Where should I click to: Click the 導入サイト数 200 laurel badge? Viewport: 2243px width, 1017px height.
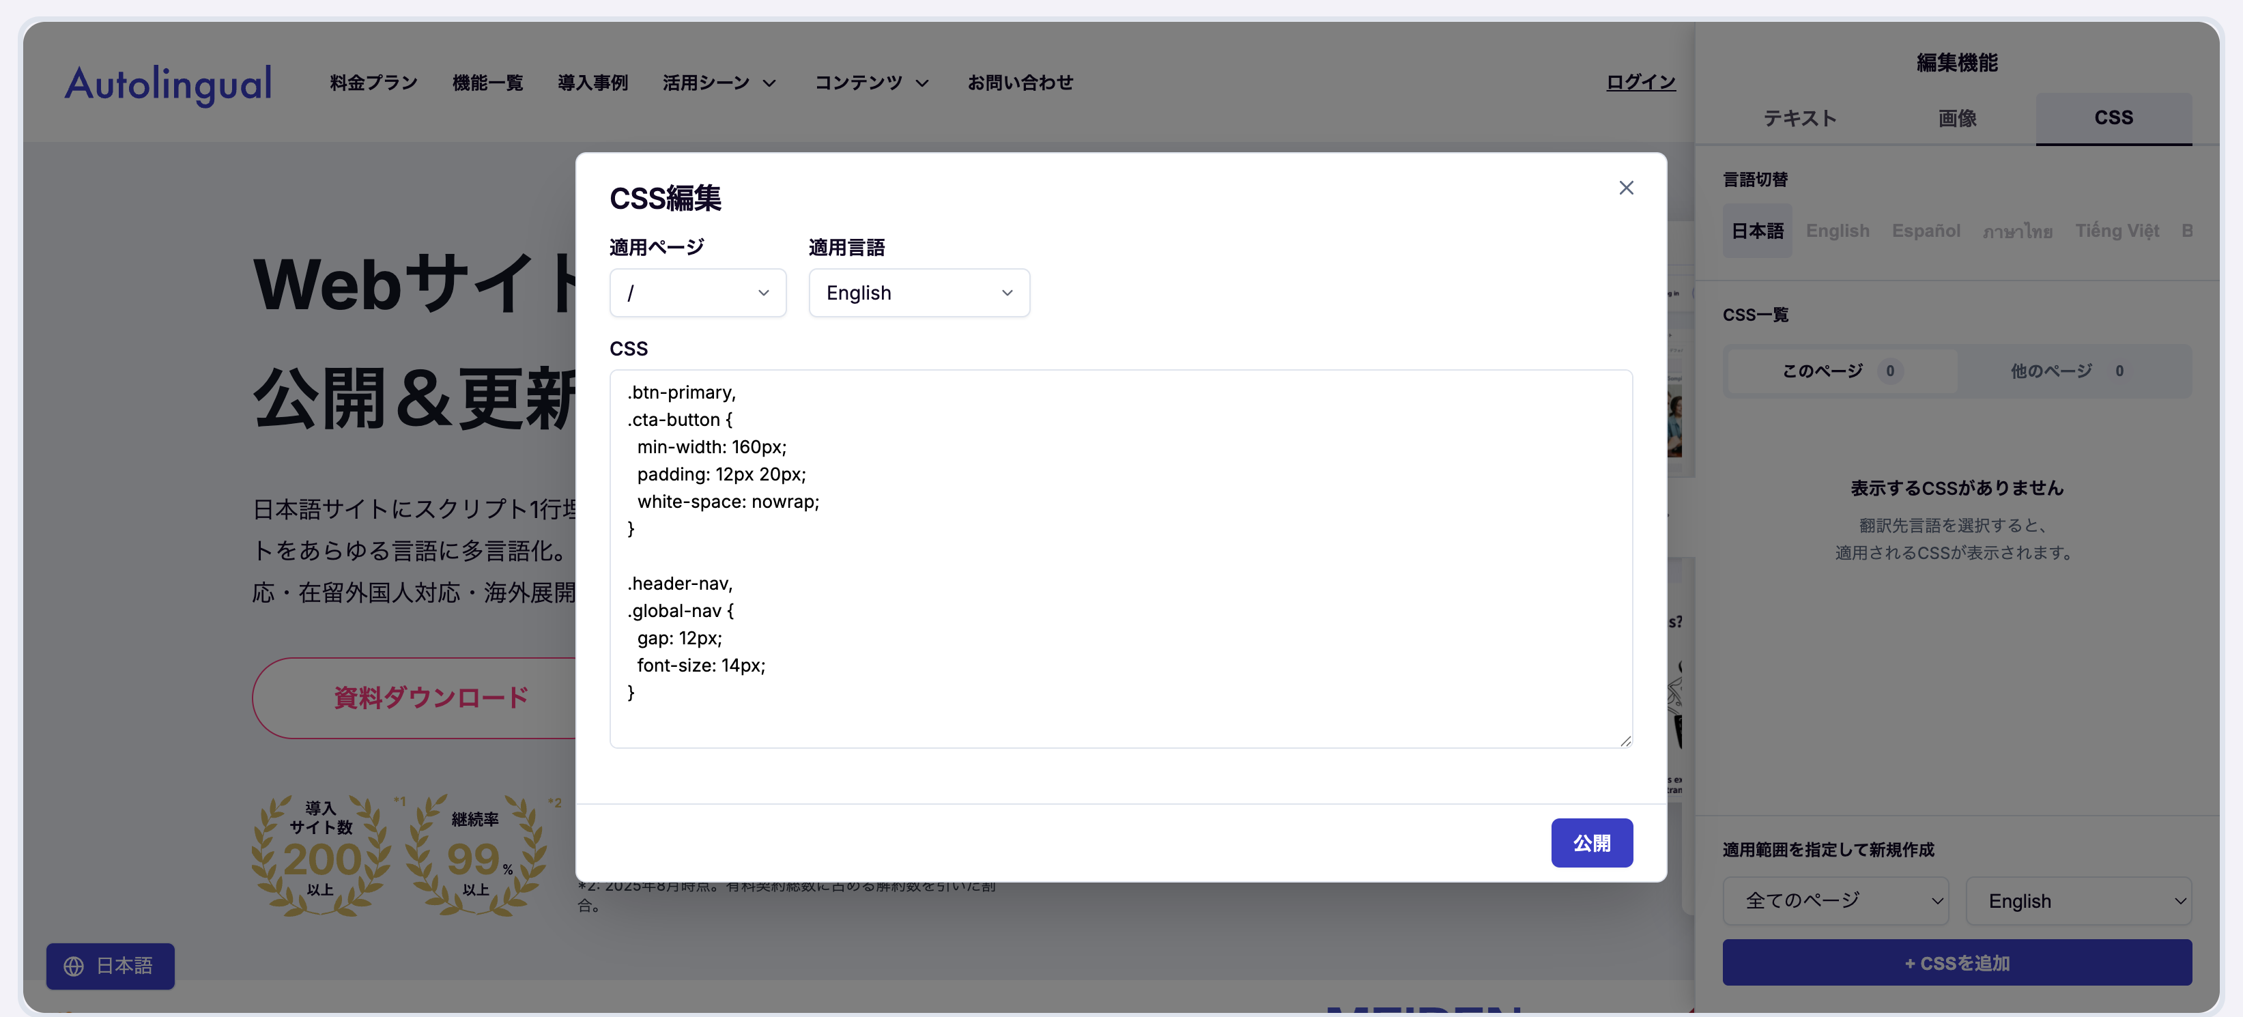(x=320, y=854)
